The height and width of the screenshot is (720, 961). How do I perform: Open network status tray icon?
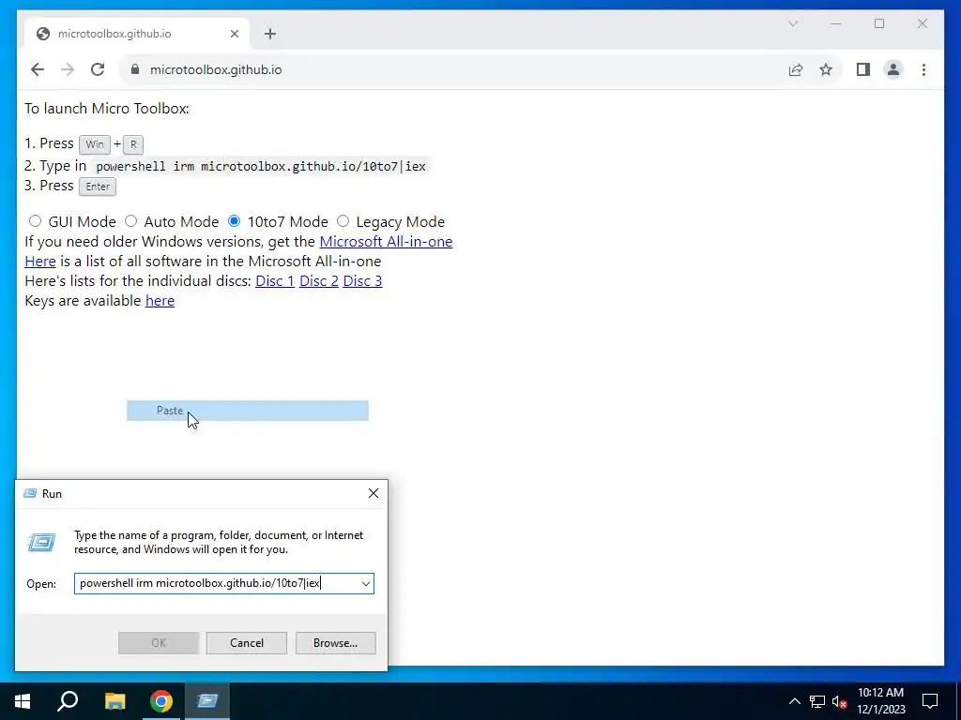(817, 701)
